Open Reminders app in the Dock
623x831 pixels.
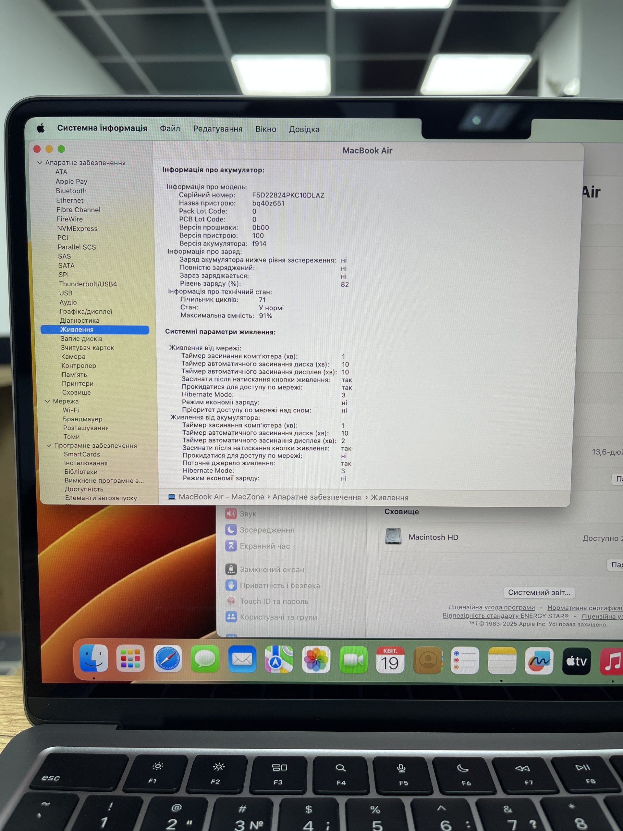pos(465,661)
